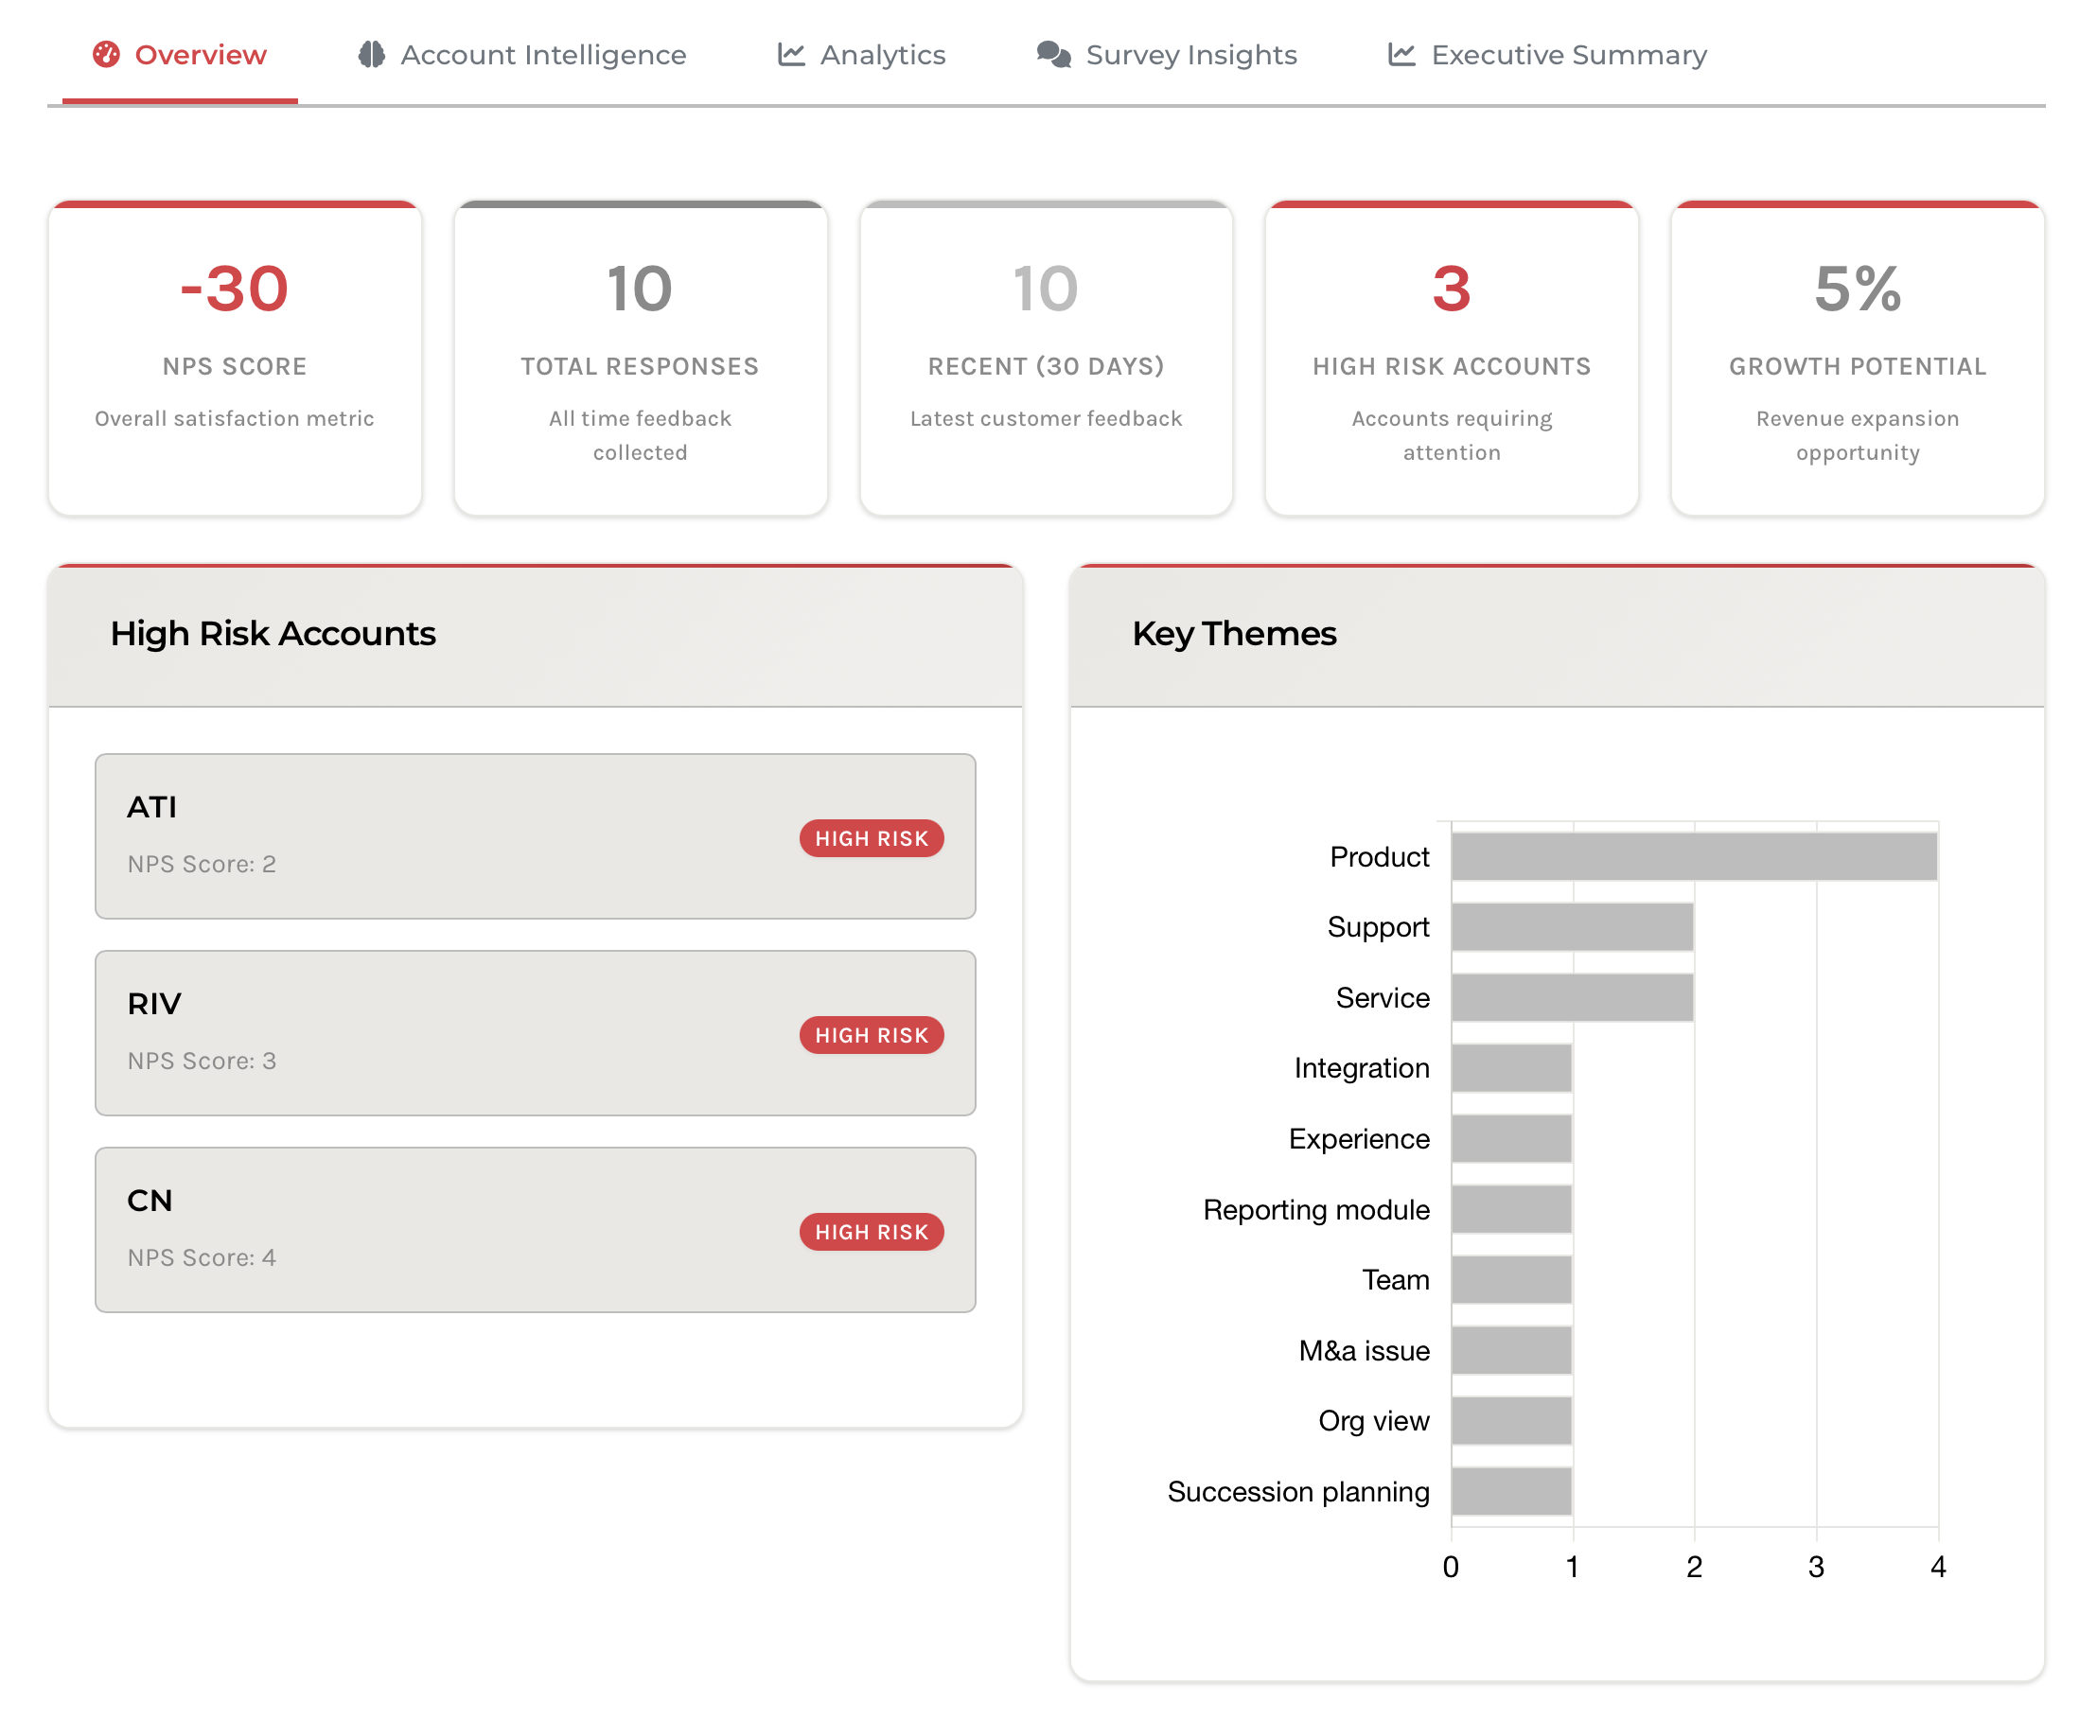Image resolution: width=2097 pixels, height=1720 pixels.
Task: Click the NPS Score -30 card
Action: (x=235, y=358)
